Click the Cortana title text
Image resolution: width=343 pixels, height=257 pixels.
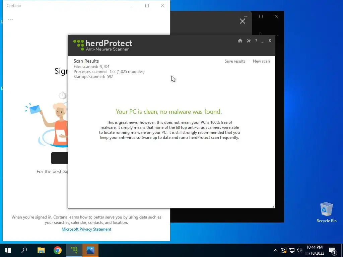point(14,6)
